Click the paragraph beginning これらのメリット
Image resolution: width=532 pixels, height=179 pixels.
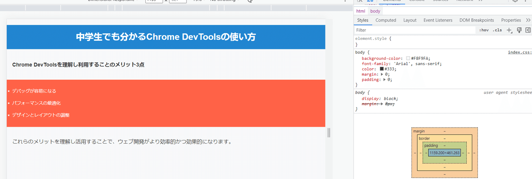point(122,142)
